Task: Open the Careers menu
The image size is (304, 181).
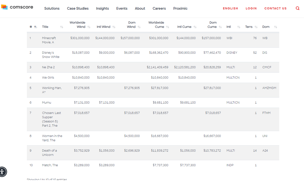Action: pyautogui.click(x=159, y=8)
